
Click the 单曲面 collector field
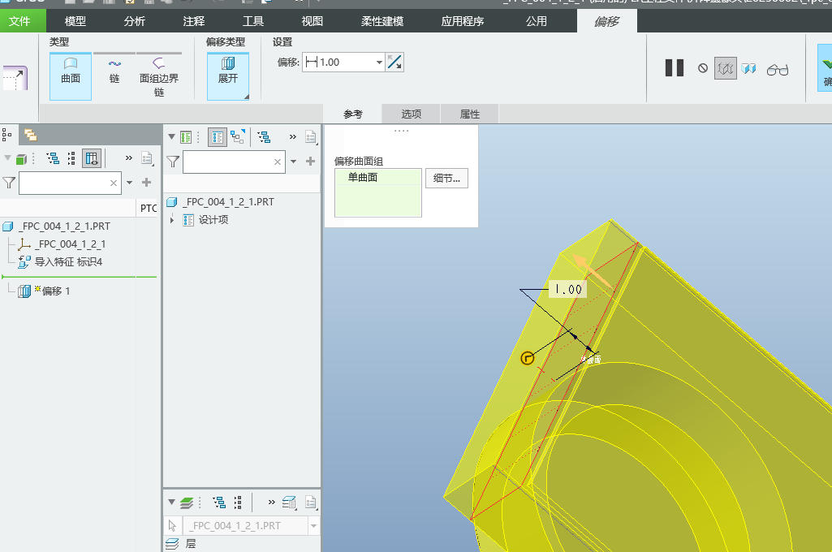(378, 192)
